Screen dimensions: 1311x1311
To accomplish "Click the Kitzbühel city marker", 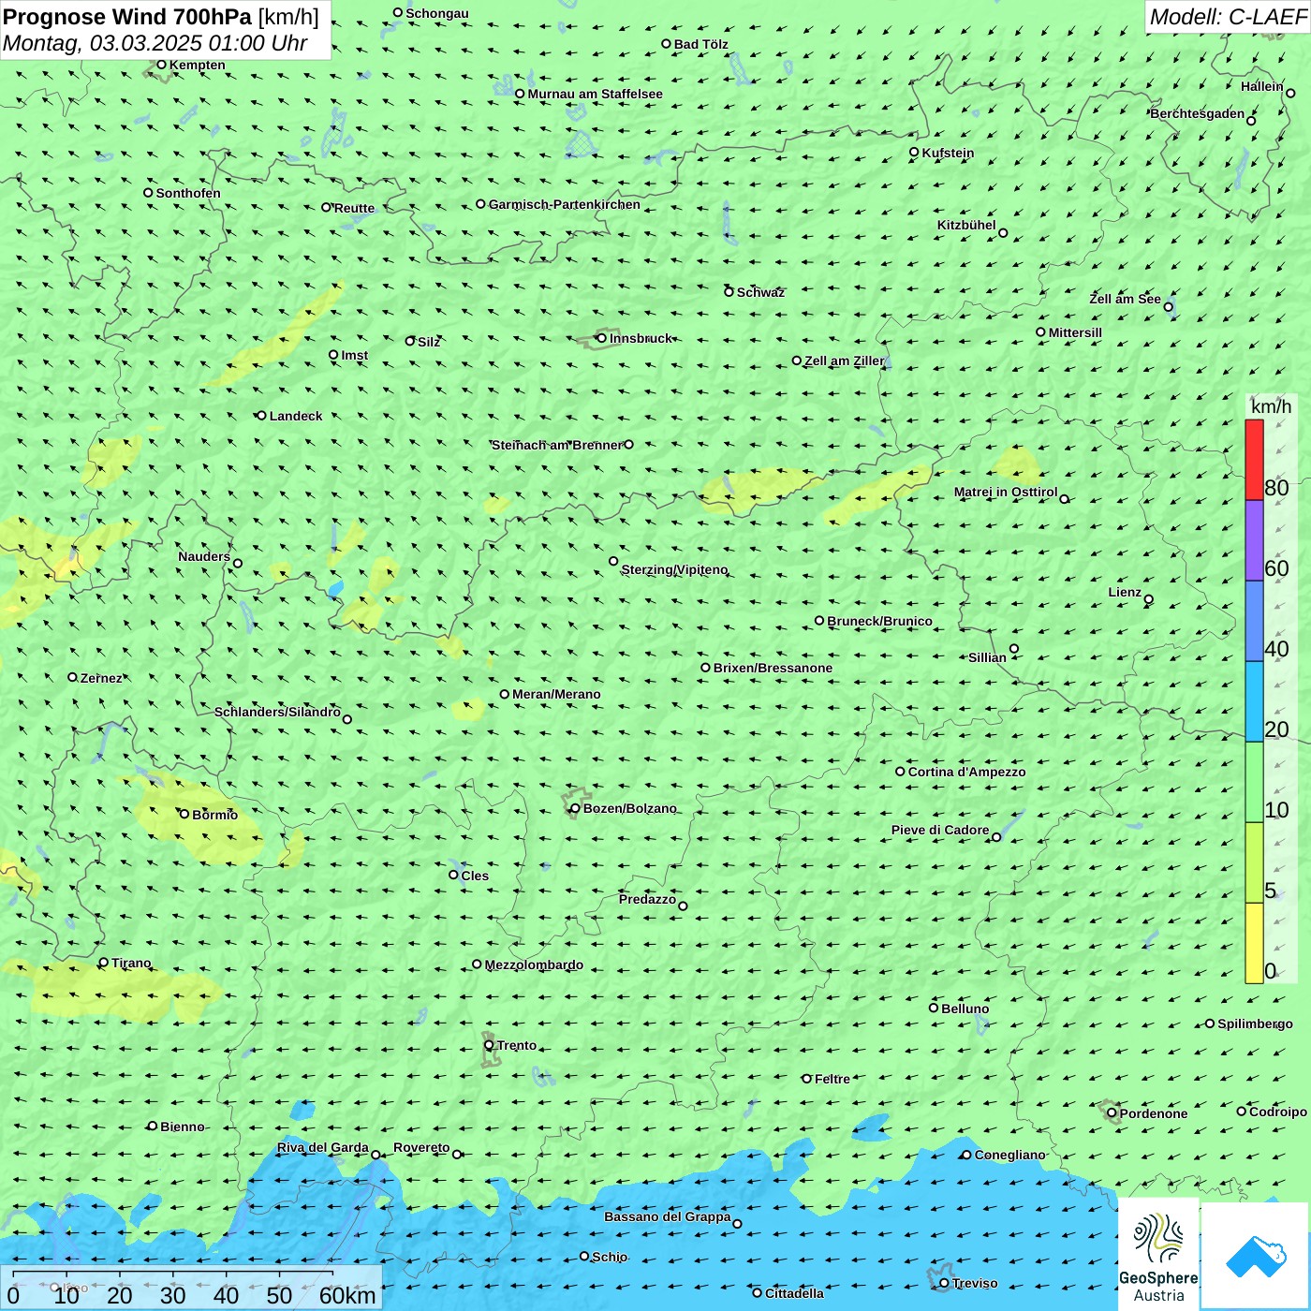I will tap(1003, 233).
